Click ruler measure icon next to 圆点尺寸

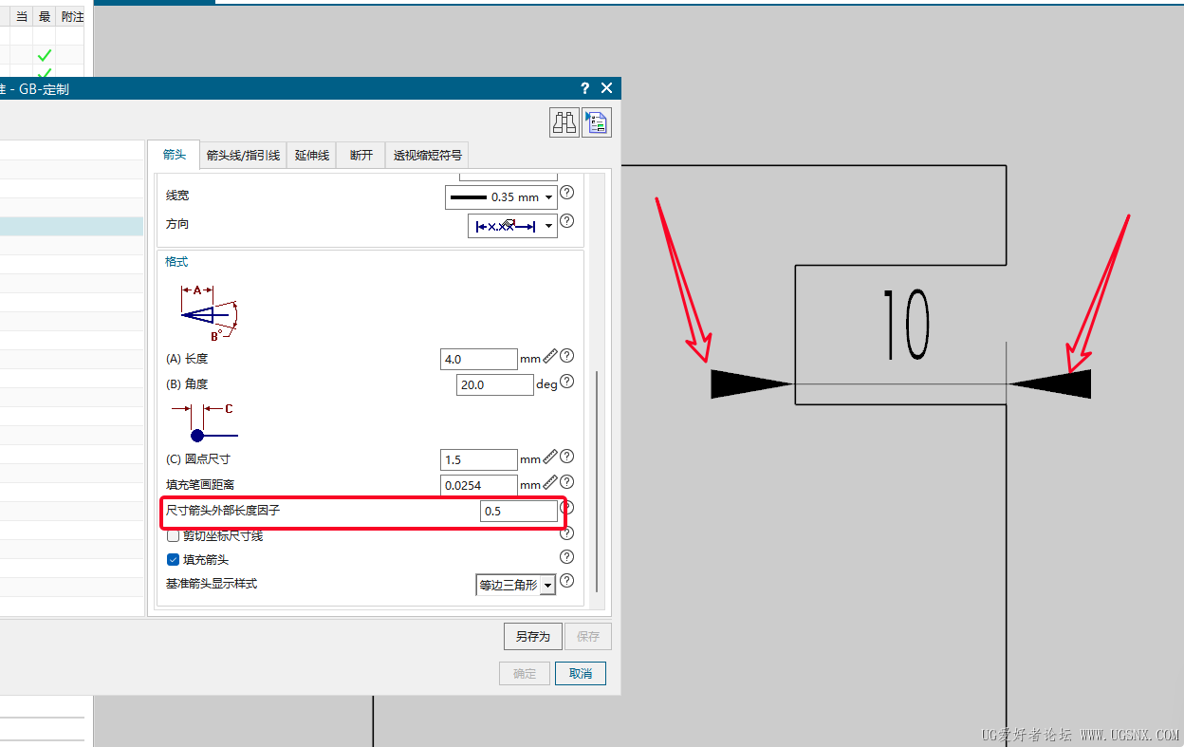pyautogui.click(x=550, y=458)
